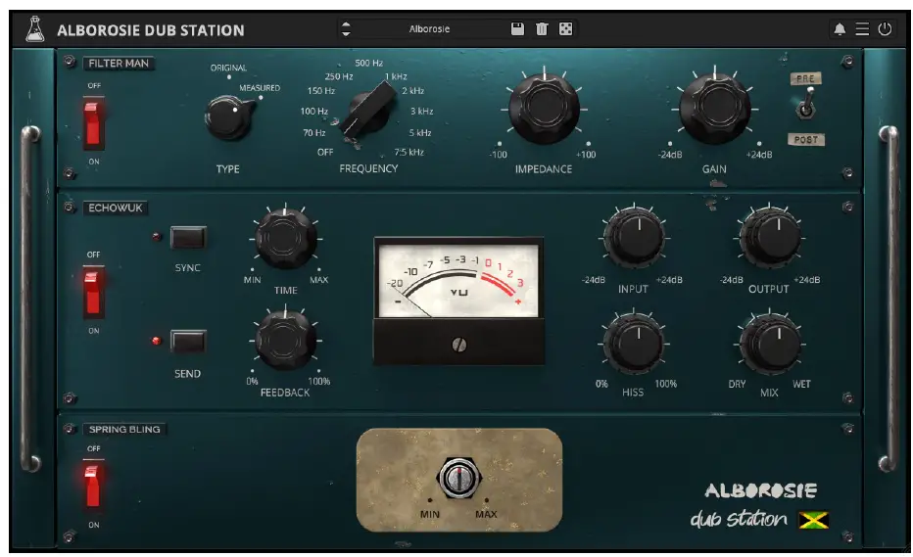
Task: Click the SPRING BLING section label
Action: coord(124,429)
